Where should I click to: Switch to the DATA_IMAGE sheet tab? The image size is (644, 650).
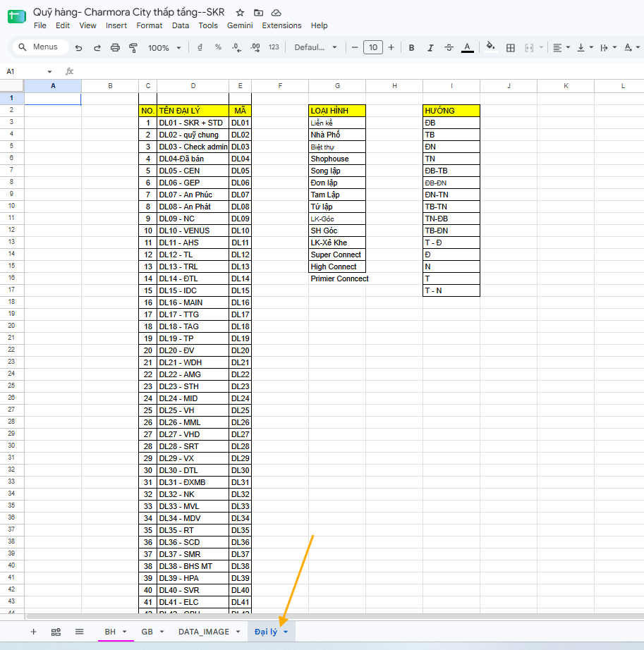(x=204, y=632)
